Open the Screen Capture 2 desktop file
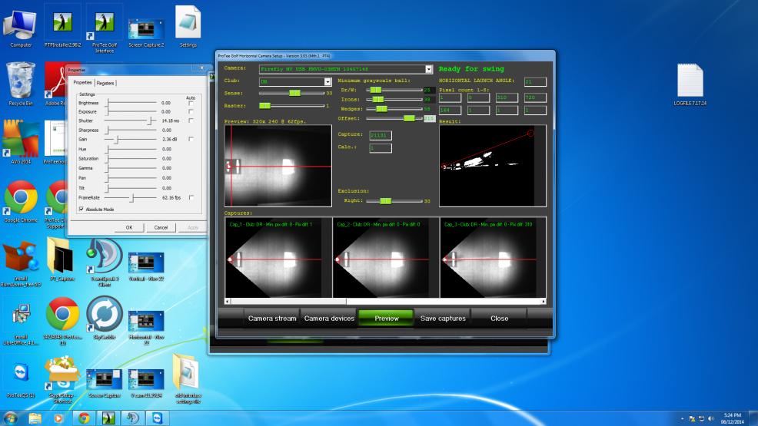Screen dimensions: 758x426 146,31
